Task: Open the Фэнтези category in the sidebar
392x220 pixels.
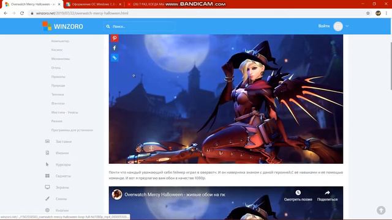Action: [58, 103]
